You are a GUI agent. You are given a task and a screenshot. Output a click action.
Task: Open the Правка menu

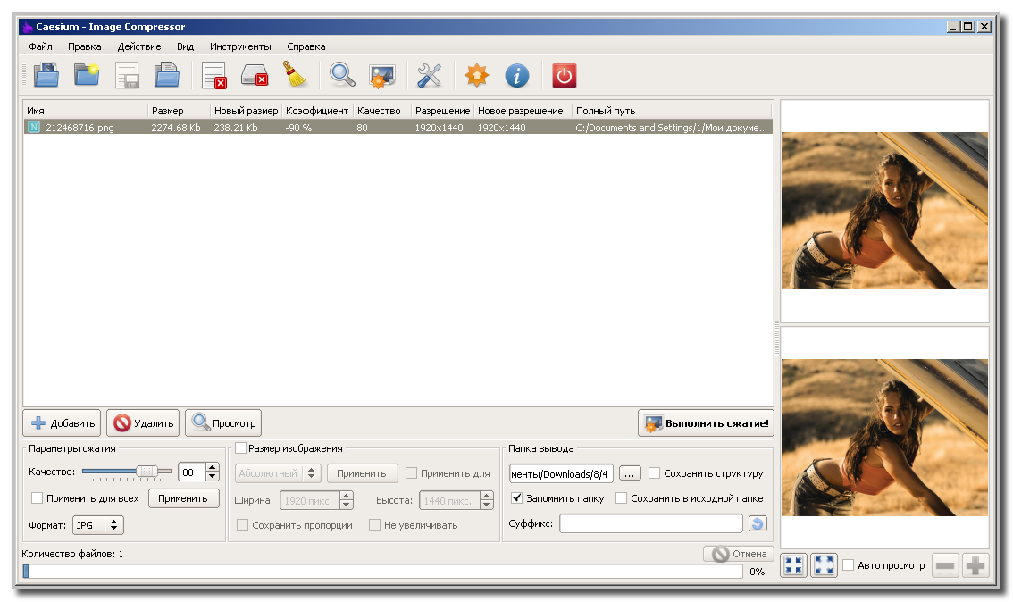tap(85, 46)
